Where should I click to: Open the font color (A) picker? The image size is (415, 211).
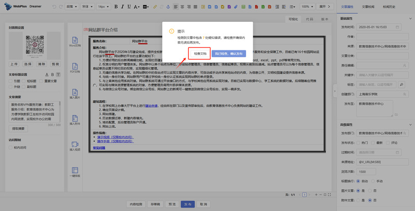coord(136,7)
